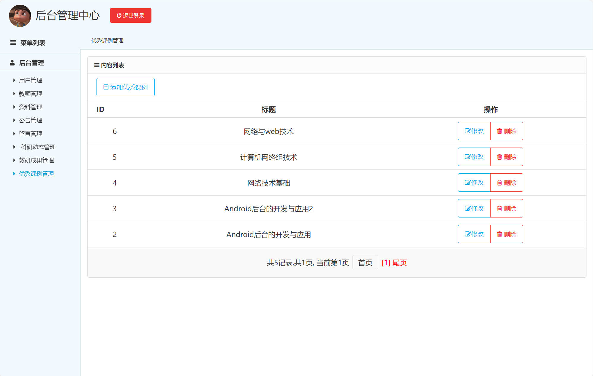593x376 pixels.
Task: Click the plus icon inside 添加优秀课例 button
Action: (105, 87)
